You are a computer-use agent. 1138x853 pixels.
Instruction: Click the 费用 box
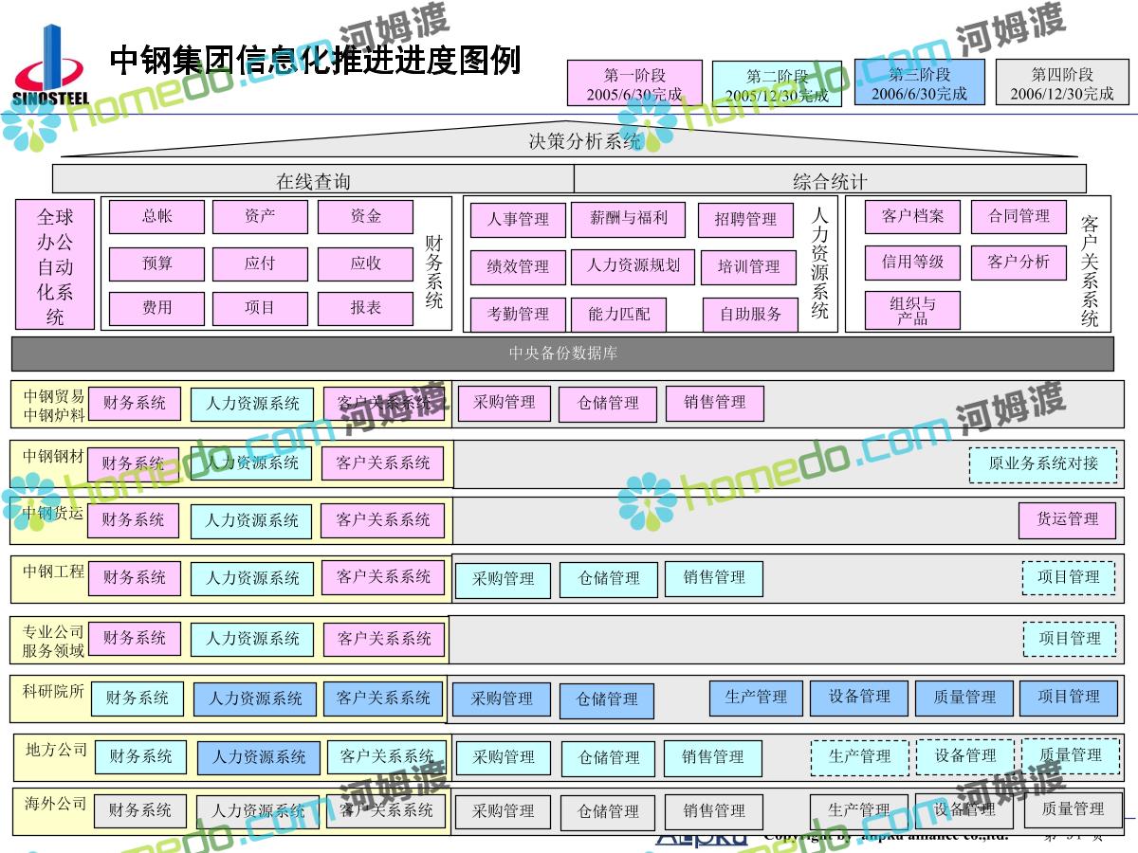[156, 309]
